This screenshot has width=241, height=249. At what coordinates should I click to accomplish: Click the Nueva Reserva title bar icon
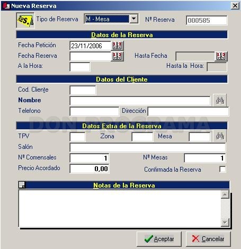click(x=6, y=5)
